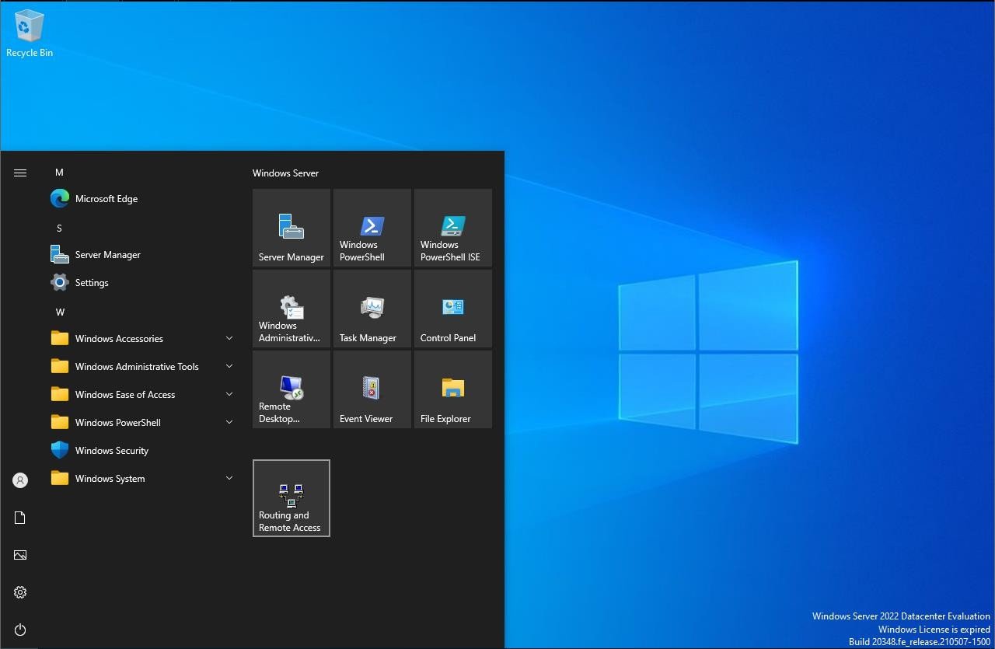Click the hamburger menu expand icon
This screenshot has height=649, width=995.
[20, 173]
